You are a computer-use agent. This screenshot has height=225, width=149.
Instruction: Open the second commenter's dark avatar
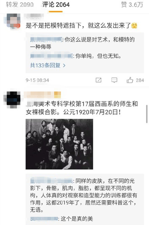13,99
